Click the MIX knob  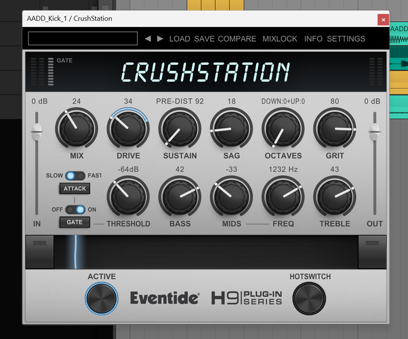[76, 129]
